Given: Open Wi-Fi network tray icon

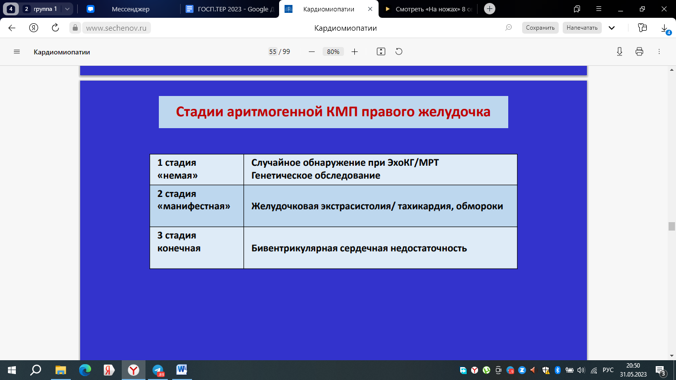Looking at the screenshot, I should click(594, 370).
